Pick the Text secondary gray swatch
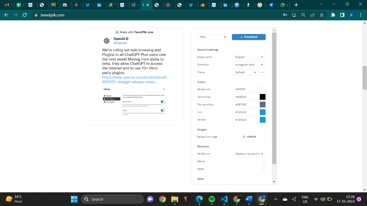Viewport: 367px width, 206px height. [262, 105]
